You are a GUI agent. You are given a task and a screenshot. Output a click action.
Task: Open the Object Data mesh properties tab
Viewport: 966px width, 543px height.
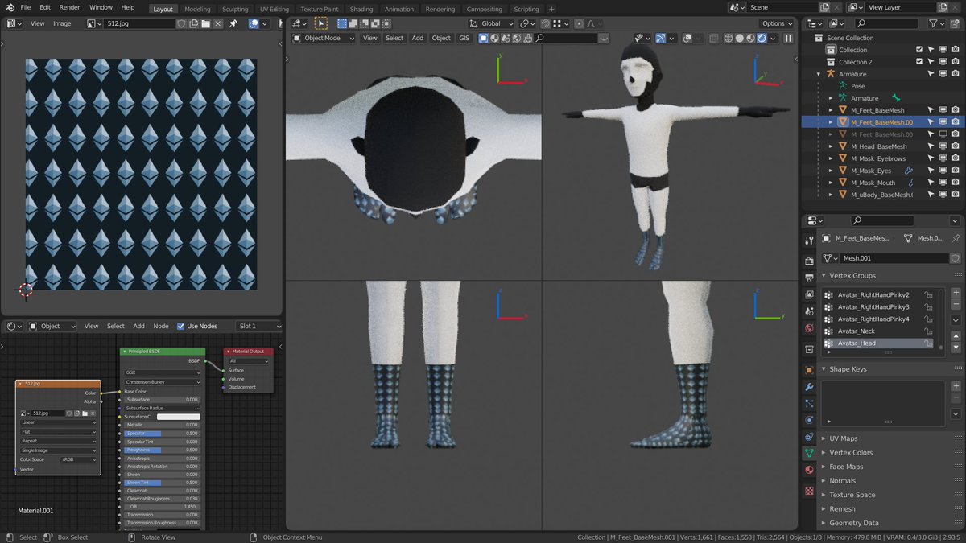(809, 454)
